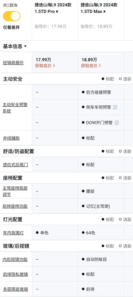133x297 pixels.
Task: Open the 感应式后尾门 term link
Action: (x=15, y=165)
